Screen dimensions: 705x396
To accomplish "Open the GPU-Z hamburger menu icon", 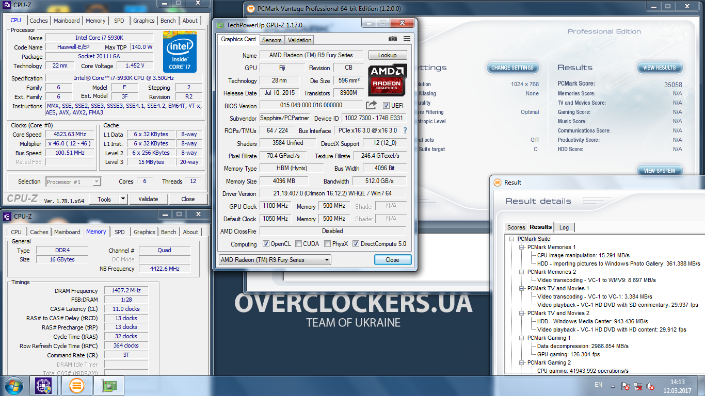I will 407,39.
